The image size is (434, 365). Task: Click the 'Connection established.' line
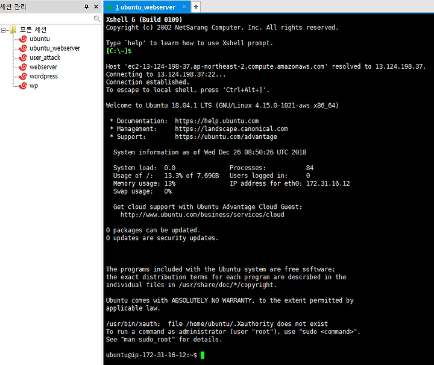(x=148, y=82)
